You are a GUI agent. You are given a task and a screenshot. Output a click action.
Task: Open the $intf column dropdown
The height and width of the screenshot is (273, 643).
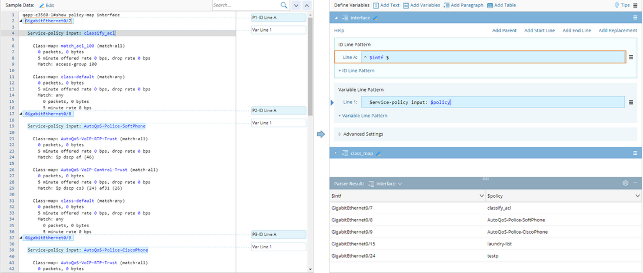point(482,196)
